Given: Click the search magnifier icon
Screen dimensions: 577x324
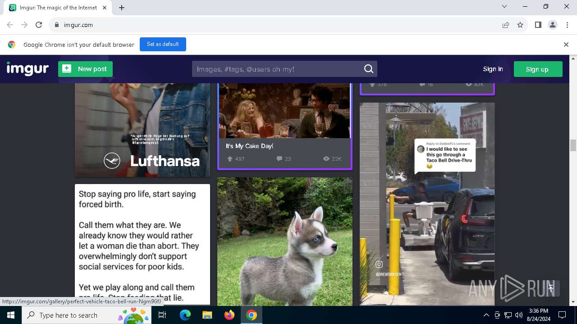Looking at the screenshot, I should coord(369,69).
